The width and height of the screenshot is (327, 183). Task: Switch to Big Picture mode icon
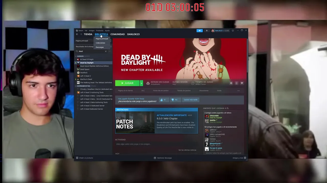tap(233, 30)
